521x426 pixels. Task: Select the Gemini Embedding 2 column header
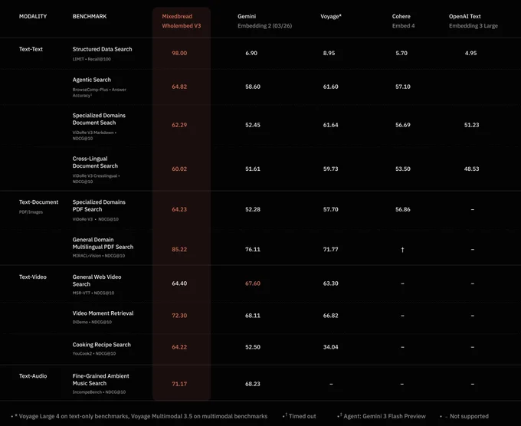coord(264,21)
